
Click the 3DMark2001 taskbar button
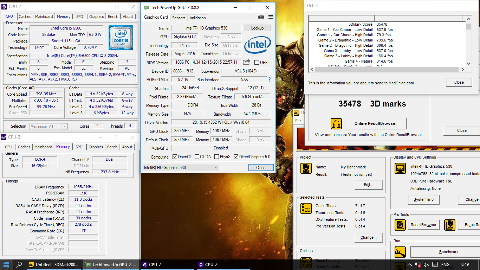(54, 265)
